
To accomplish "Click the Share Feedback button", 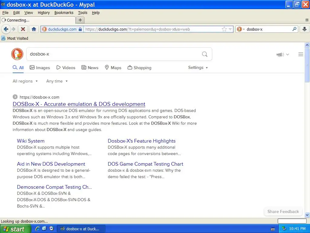I will [x=283, y=211].
